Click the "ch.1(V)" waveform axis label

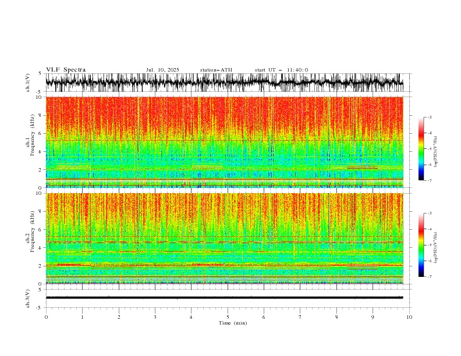(28, 83)
